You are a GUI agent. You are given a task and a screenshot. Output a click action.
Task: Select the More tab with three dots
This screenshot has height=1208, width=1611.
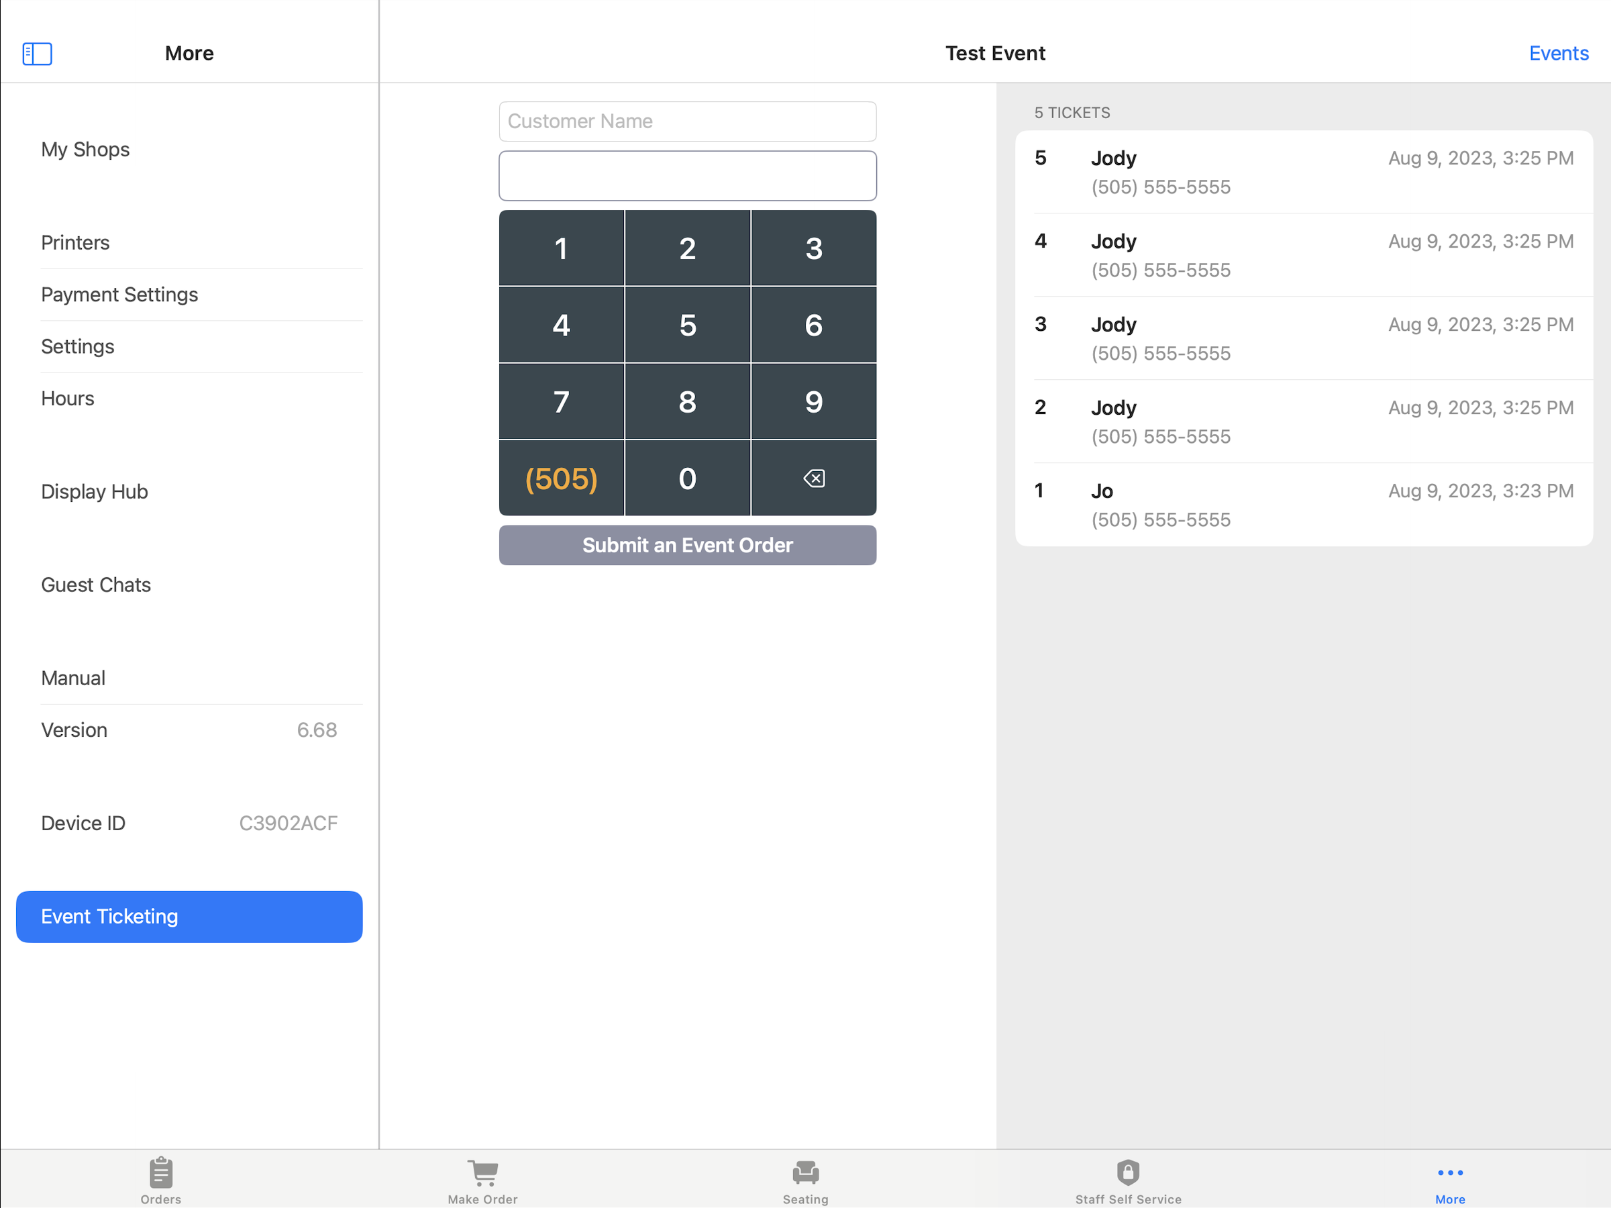click(x=1450, y=1180)
